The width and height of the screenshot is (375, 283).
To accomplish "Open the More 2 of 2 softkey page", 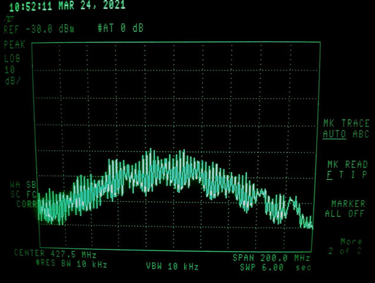I will (345, 247).
